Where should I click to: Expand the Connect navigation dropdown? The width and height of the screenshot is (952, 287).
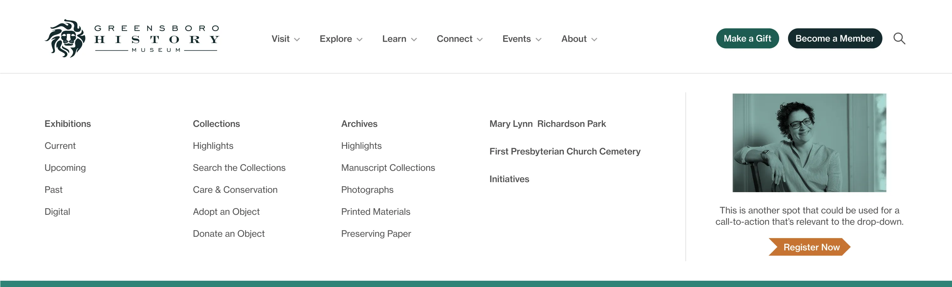[x=459, y=39]
